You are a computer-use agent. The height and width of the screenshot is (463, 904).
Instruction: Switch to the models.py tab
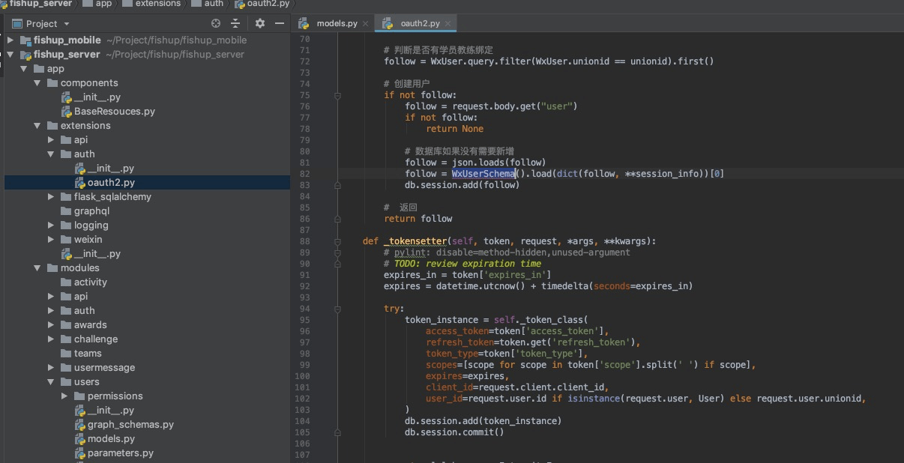tap(337, 23)
